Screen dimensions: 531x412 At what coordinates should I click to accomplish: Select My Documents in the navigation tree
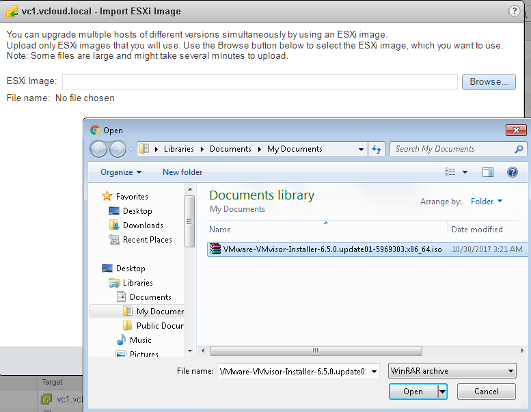point(160,312)
